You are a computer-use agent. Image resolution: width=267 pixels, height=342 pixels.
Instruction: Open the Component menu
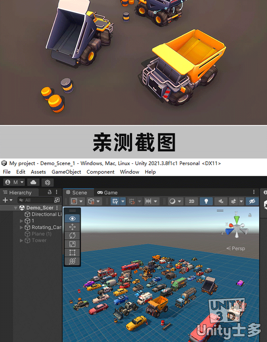100,172
